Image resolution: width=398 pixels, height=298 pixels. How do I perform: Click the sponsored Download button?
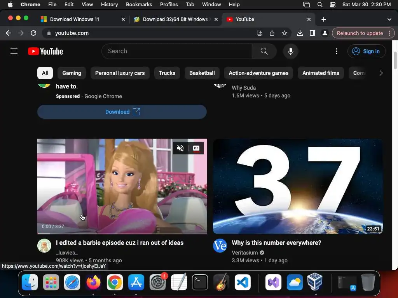coord(122,112)
